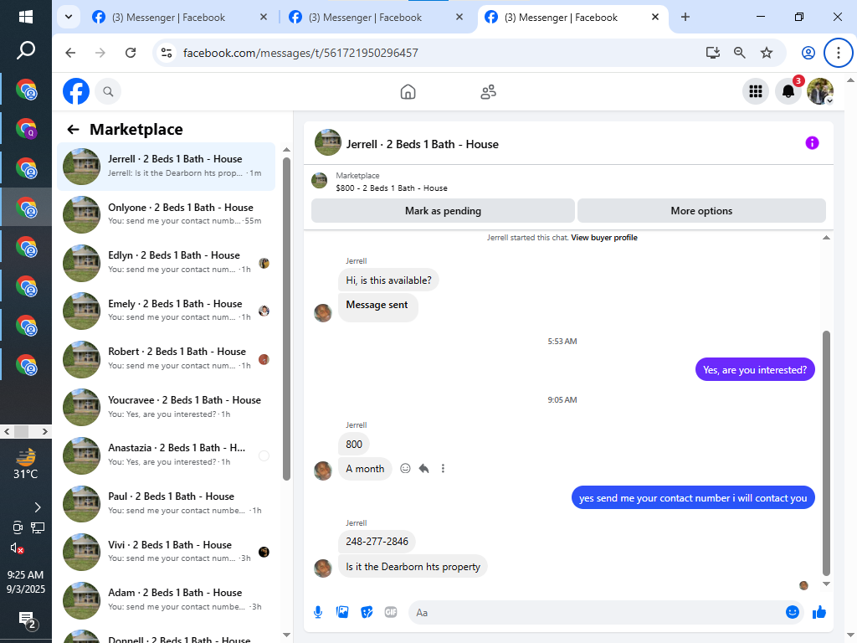Click the browser reload icon
Image resolution: width=857 pixels, height=643 pixels.
coord(131,53)
